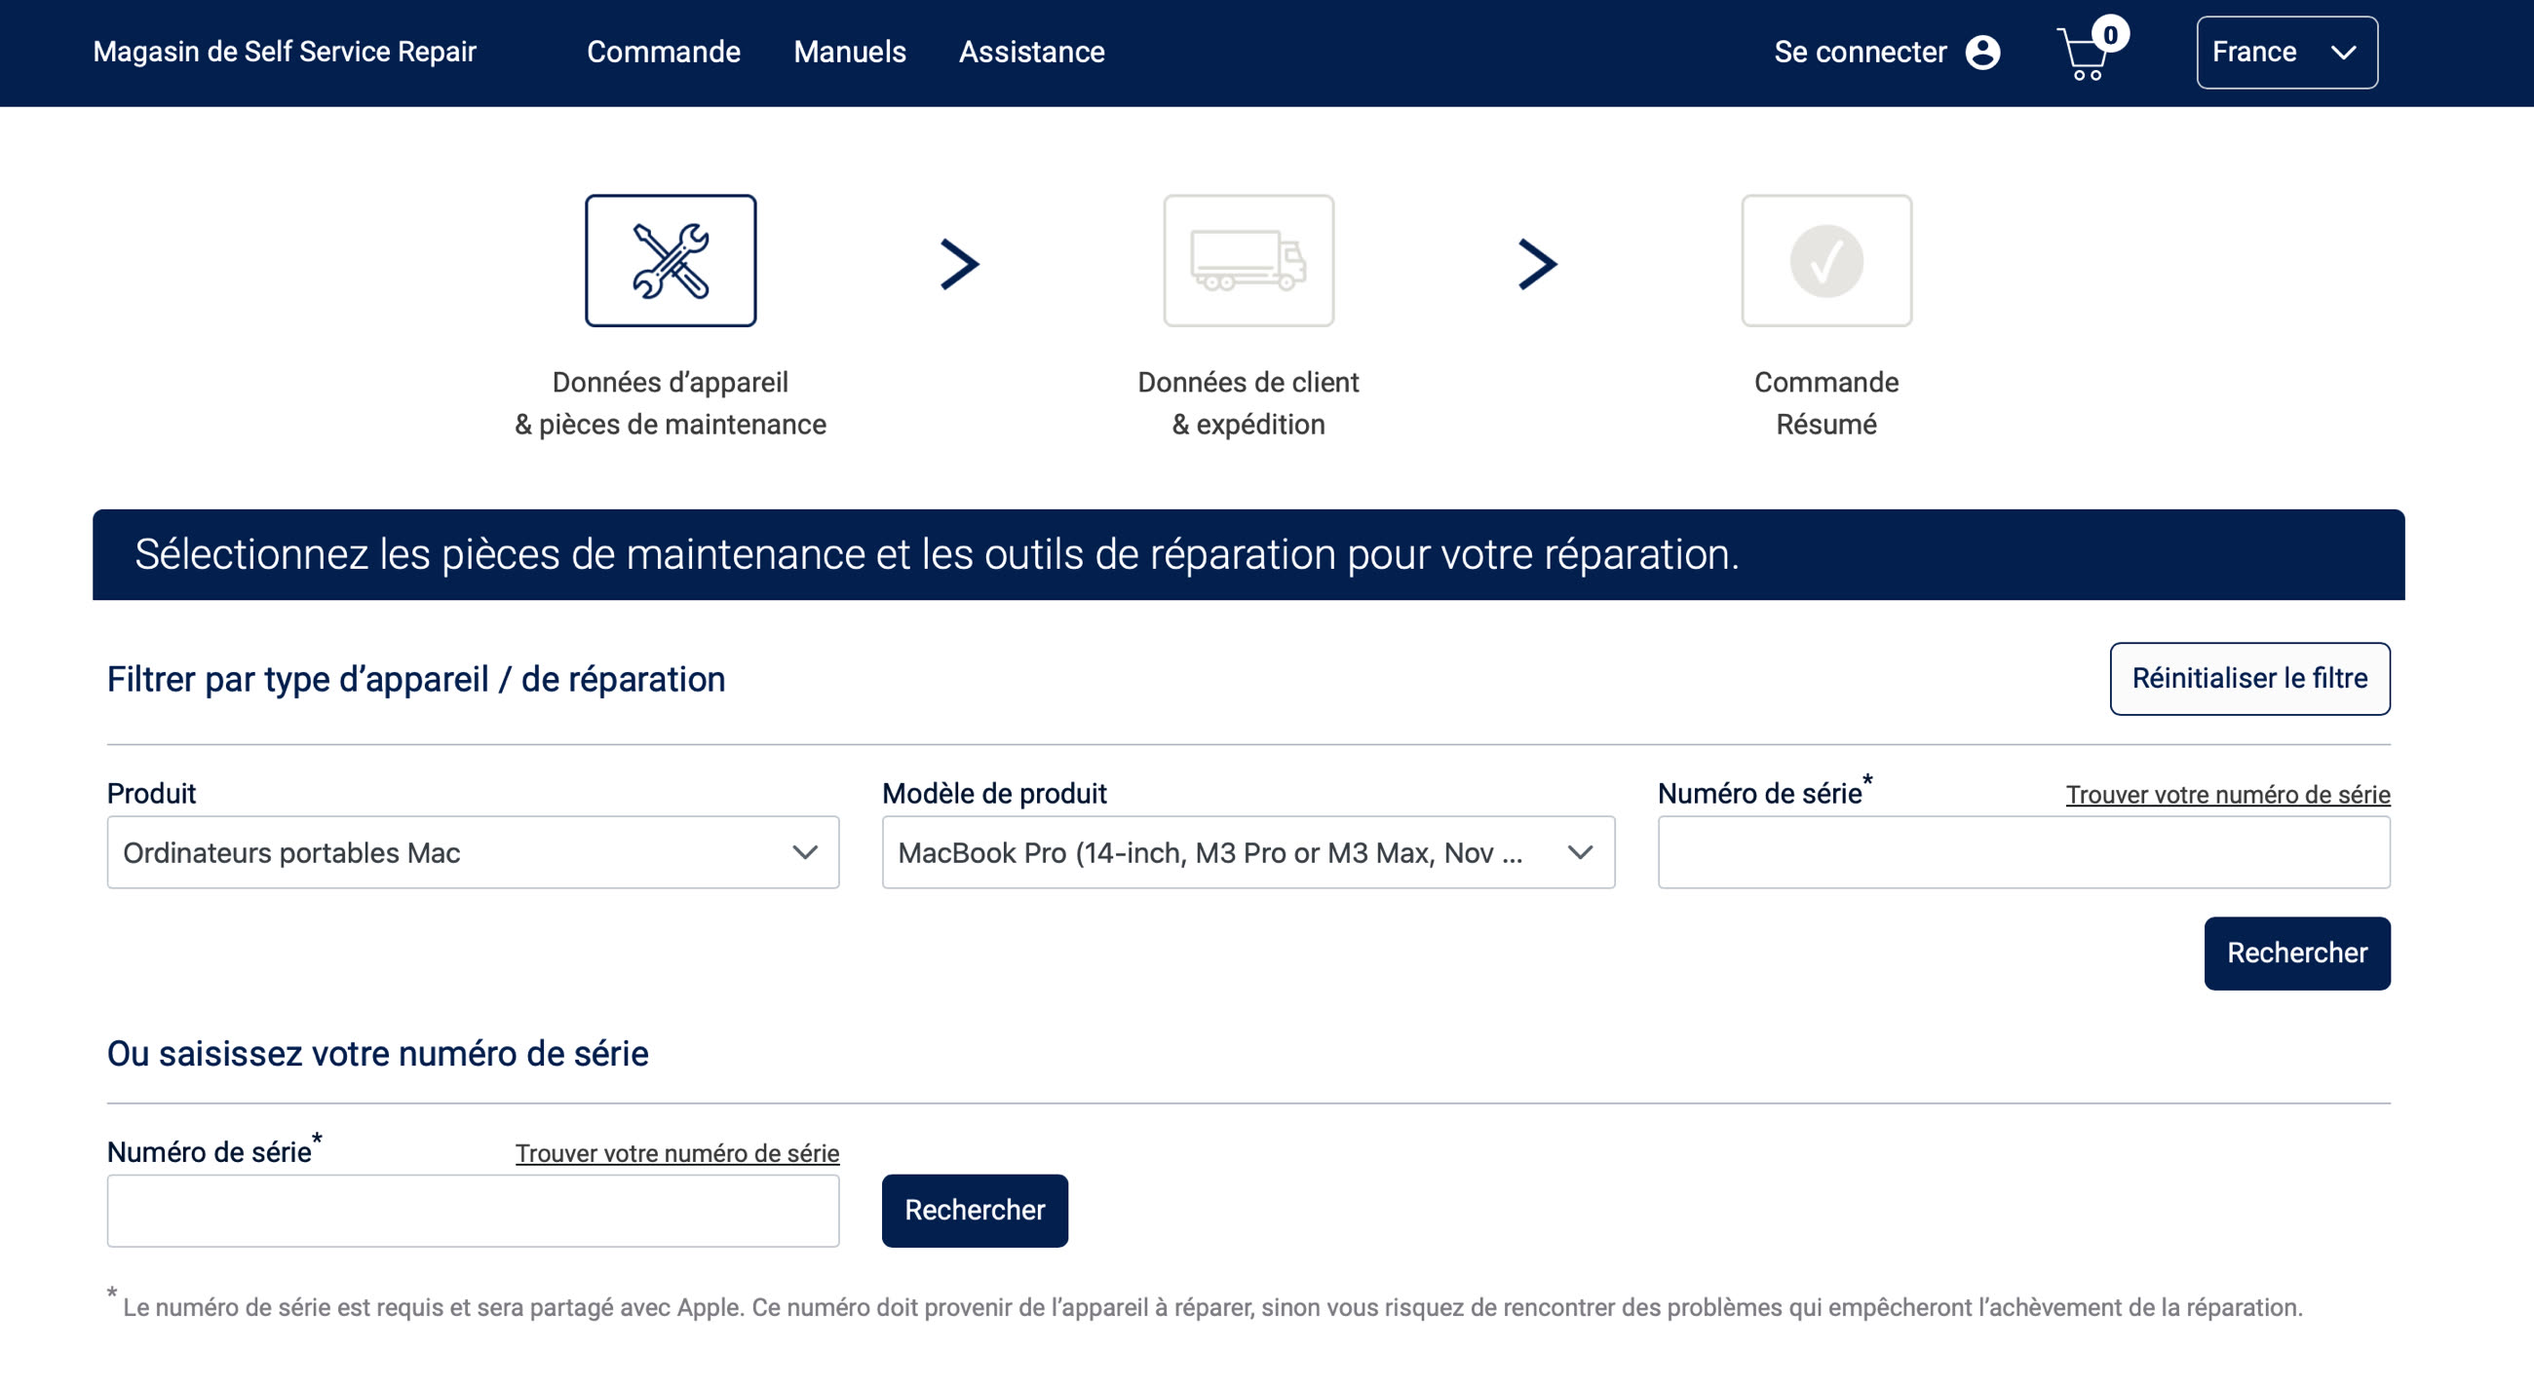2534x1386 pixels.
Task: Select the wrench and screwdriver step icon
Action: pos(671,260)
